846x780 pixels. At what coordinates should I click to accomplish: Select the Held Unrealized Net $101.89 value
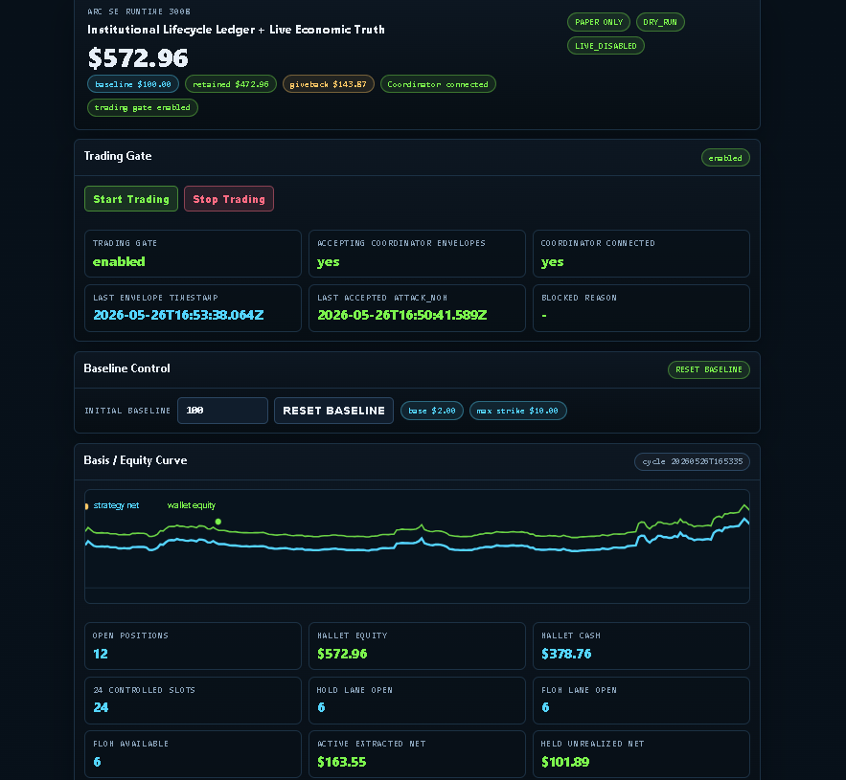(x=565, y=762)
